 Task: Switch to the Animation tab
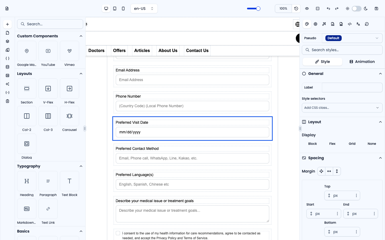pos(362,62)
